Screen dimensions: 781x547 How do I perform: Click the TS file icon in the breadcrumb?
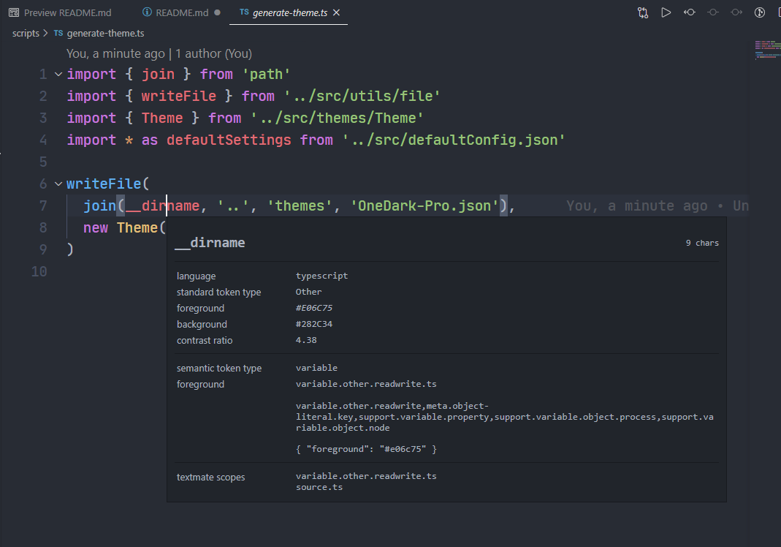[x=57, y=33]
